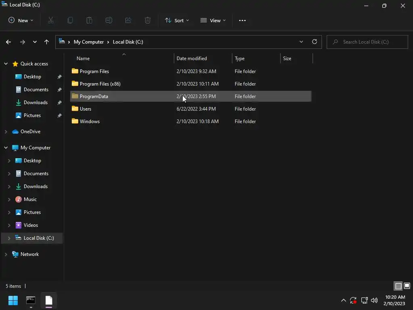The width and height of the screenshot is (413, 310).
Task: Click the sync icon with red dot in tray
Action: pyautogui.click(x=353, y=300)
